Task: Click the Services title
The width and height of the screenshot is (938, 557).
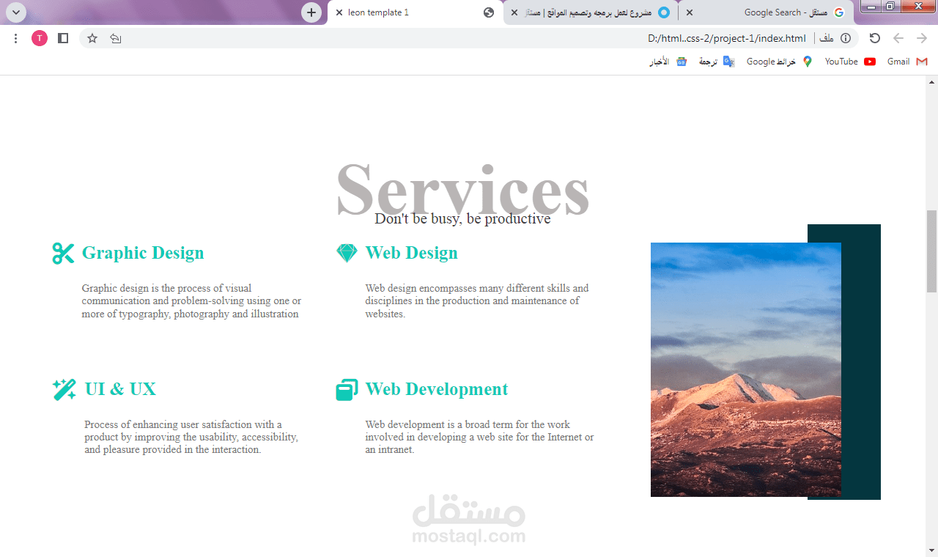Action: click(462, 189)
